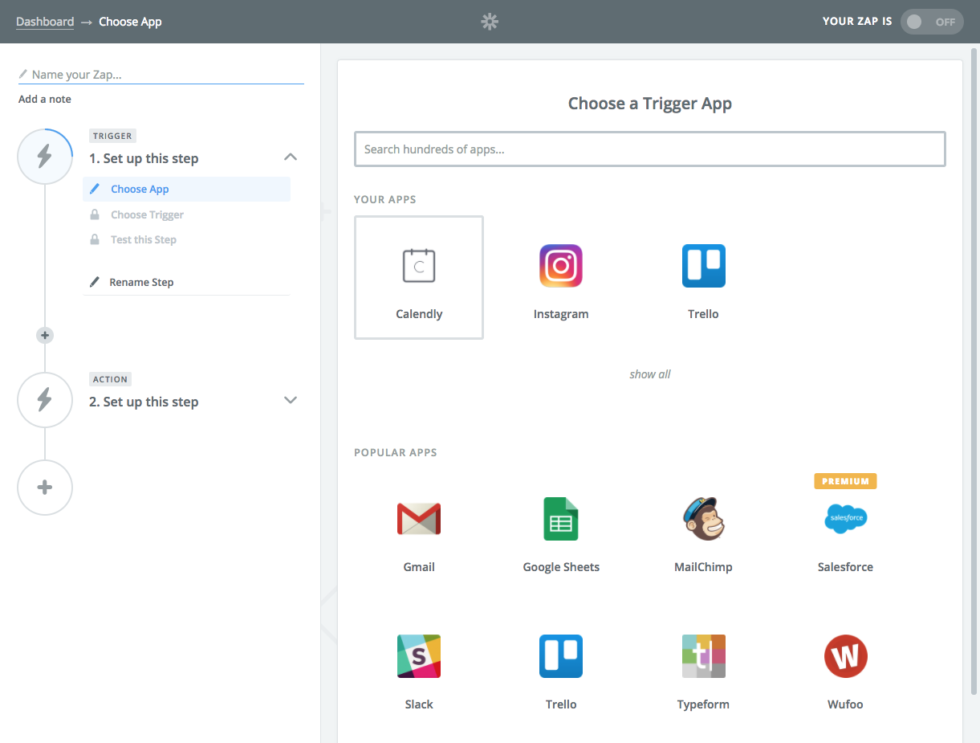
Task: Click the Choose App breadcrumb text
Action: pos(130,22)
